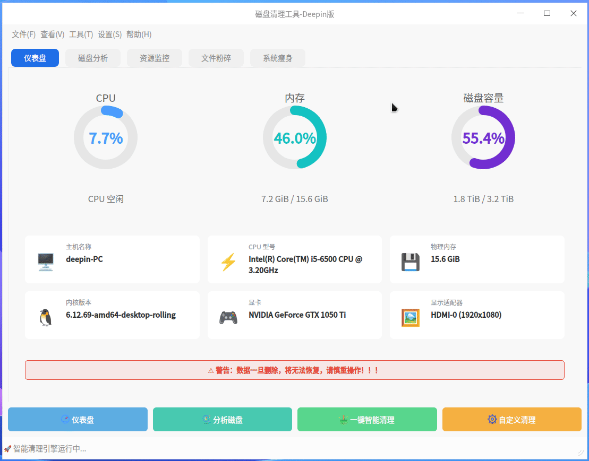Minimize the disk cleaner window
Image resolution: width=589 pixels, height=461 pixels.
coord(520,13)
